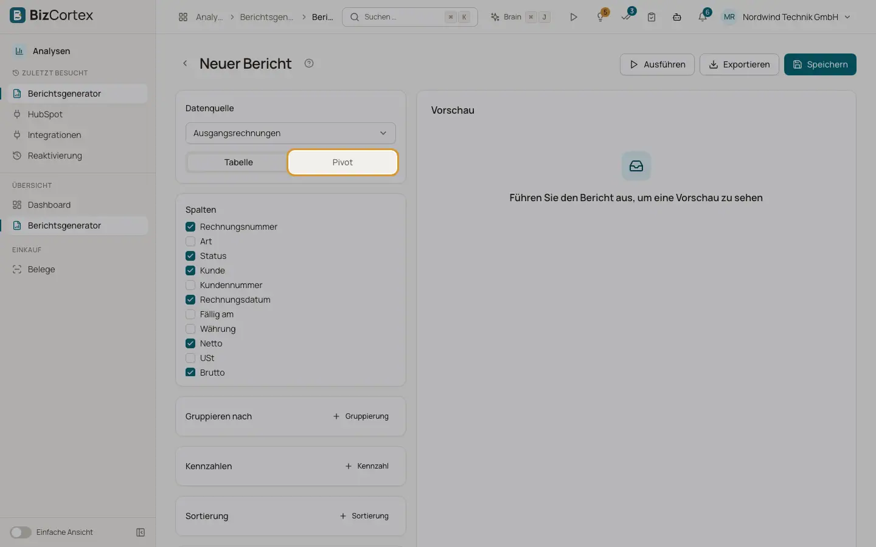The image size is (876, 547).
Task: Open Integrationen in the sidebar
Action: coord(78,135)
